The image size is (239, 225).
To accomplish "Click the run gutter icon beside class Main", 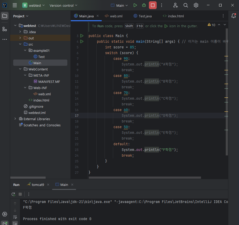I will click(82, 36).
